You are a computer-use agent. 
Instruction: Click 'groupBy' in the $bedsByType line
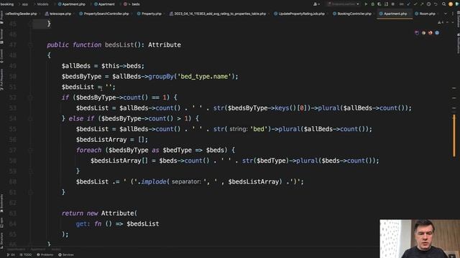point(161,77)
